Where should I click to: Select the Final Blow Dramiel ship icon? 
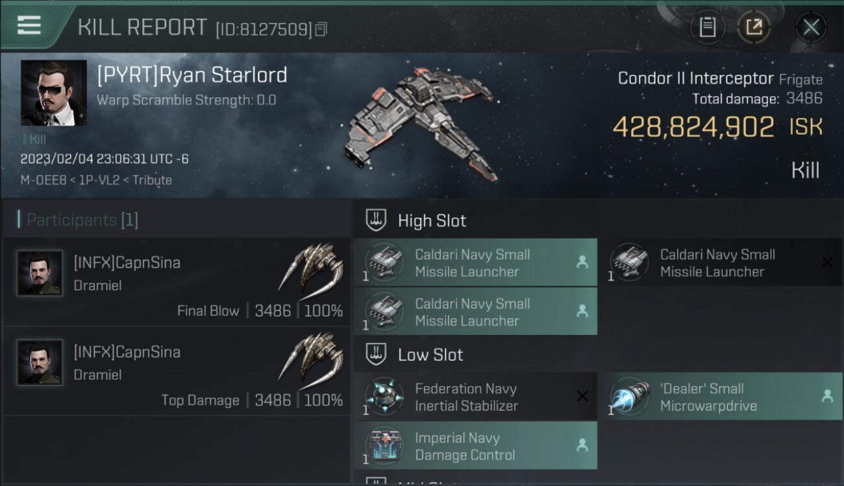(312, 267)
